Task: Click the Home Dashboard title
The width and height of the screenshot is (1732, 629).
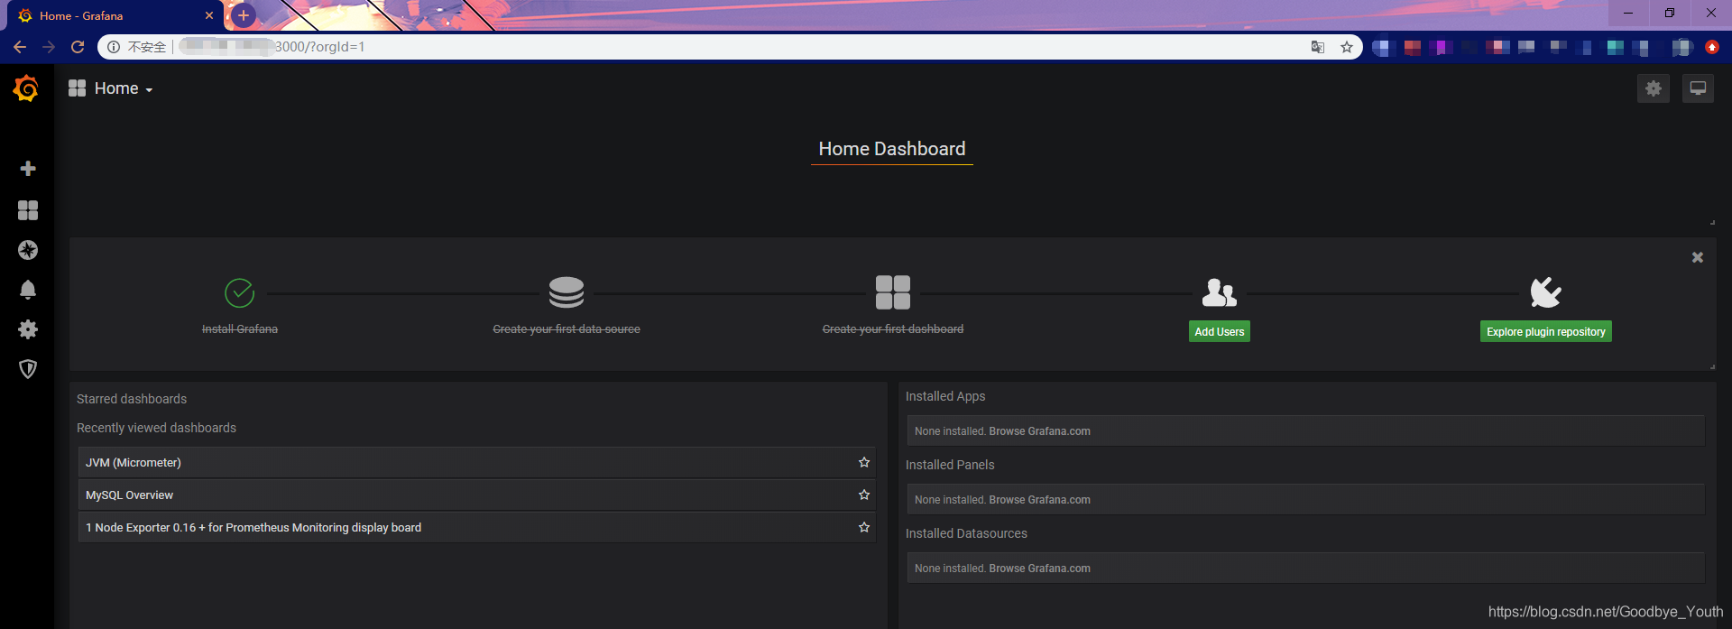Action: click(x=892, y=149)
